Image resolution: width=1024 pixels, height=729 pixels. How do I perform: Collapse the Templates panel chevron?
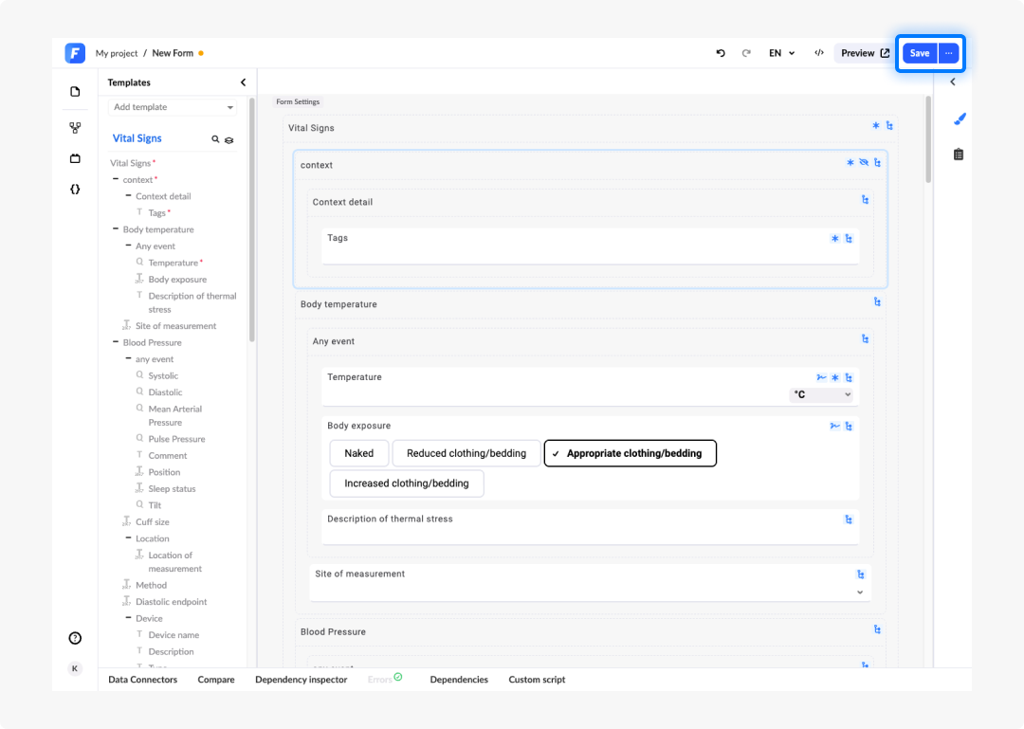coord(243,82)
